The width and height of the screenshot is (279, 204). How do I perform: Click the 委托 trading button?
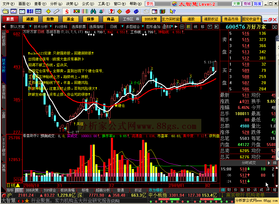[x=150, y=4]
